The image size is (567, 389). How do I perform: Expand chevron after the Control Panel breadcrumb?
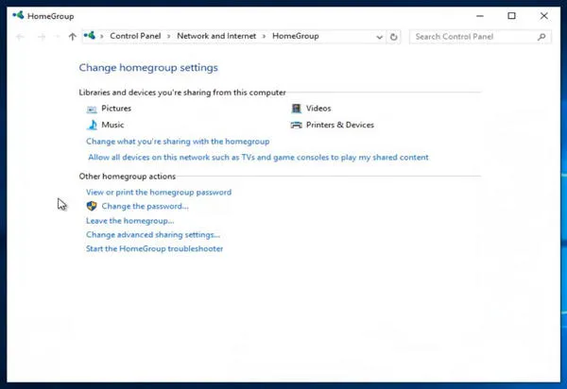(168, 36)
